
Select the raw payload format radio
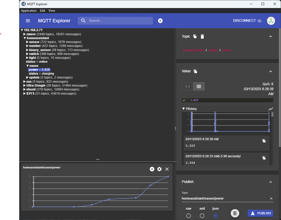click(188, 216)
